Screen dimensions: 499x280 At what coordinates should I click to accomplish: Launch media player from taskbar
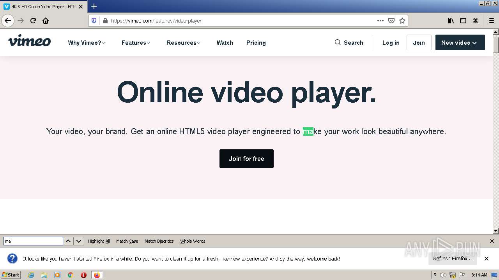coord(57,275)
